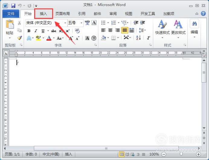Click the character border A icon
This screenshot has height=160, width=209.
click(94, 23)
